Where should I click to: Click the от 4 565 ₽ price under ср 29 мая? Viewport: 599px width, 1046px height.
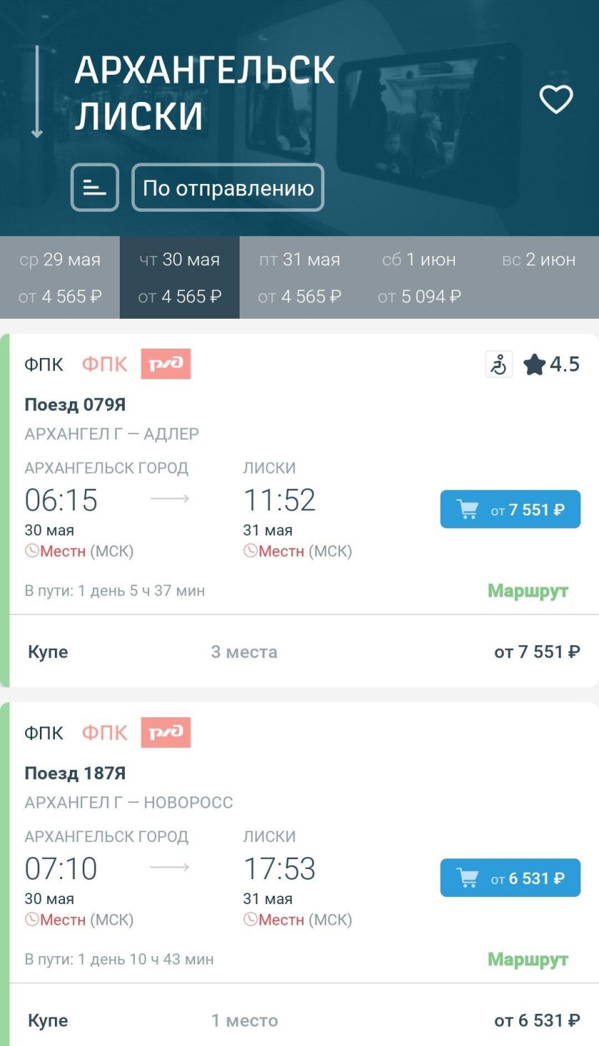point(59,297)
